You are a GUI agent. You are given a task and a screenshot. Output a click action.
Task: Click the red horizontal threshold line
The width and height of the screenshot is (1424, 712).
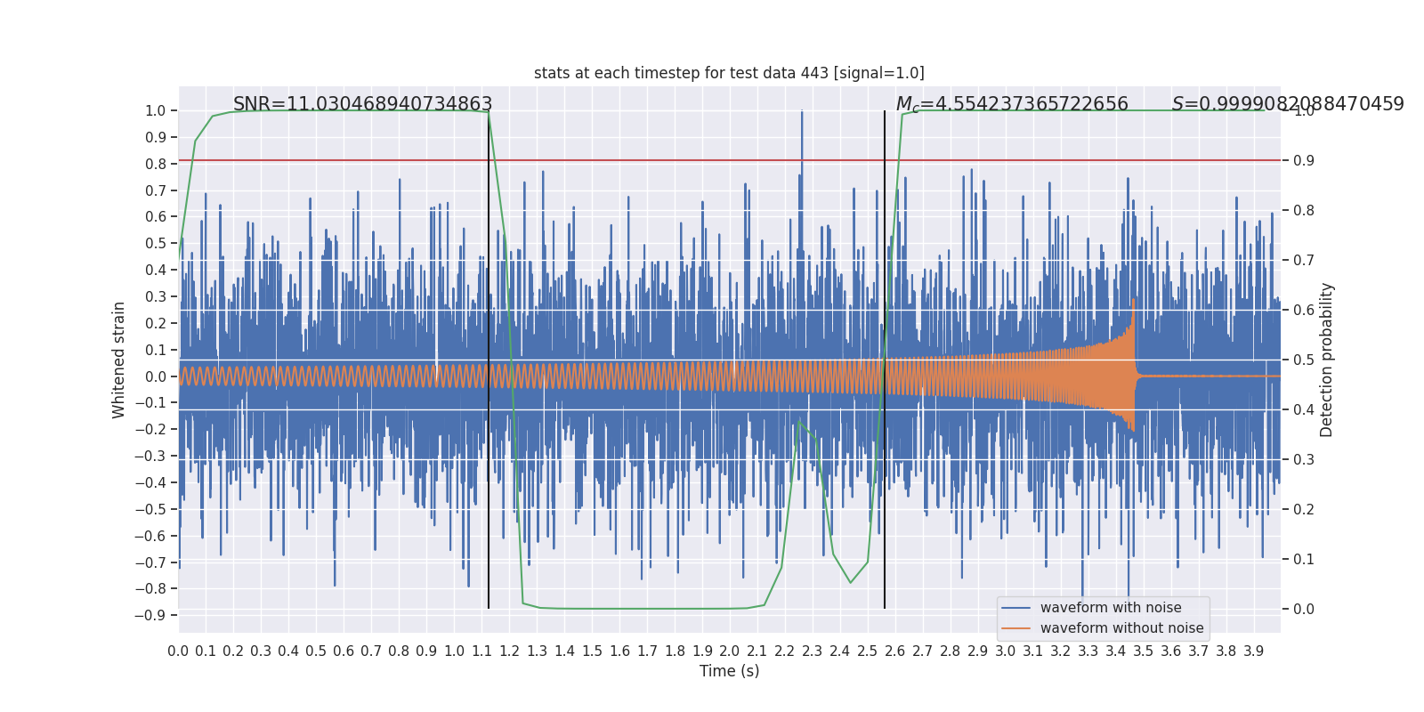(x=729, y=161)
